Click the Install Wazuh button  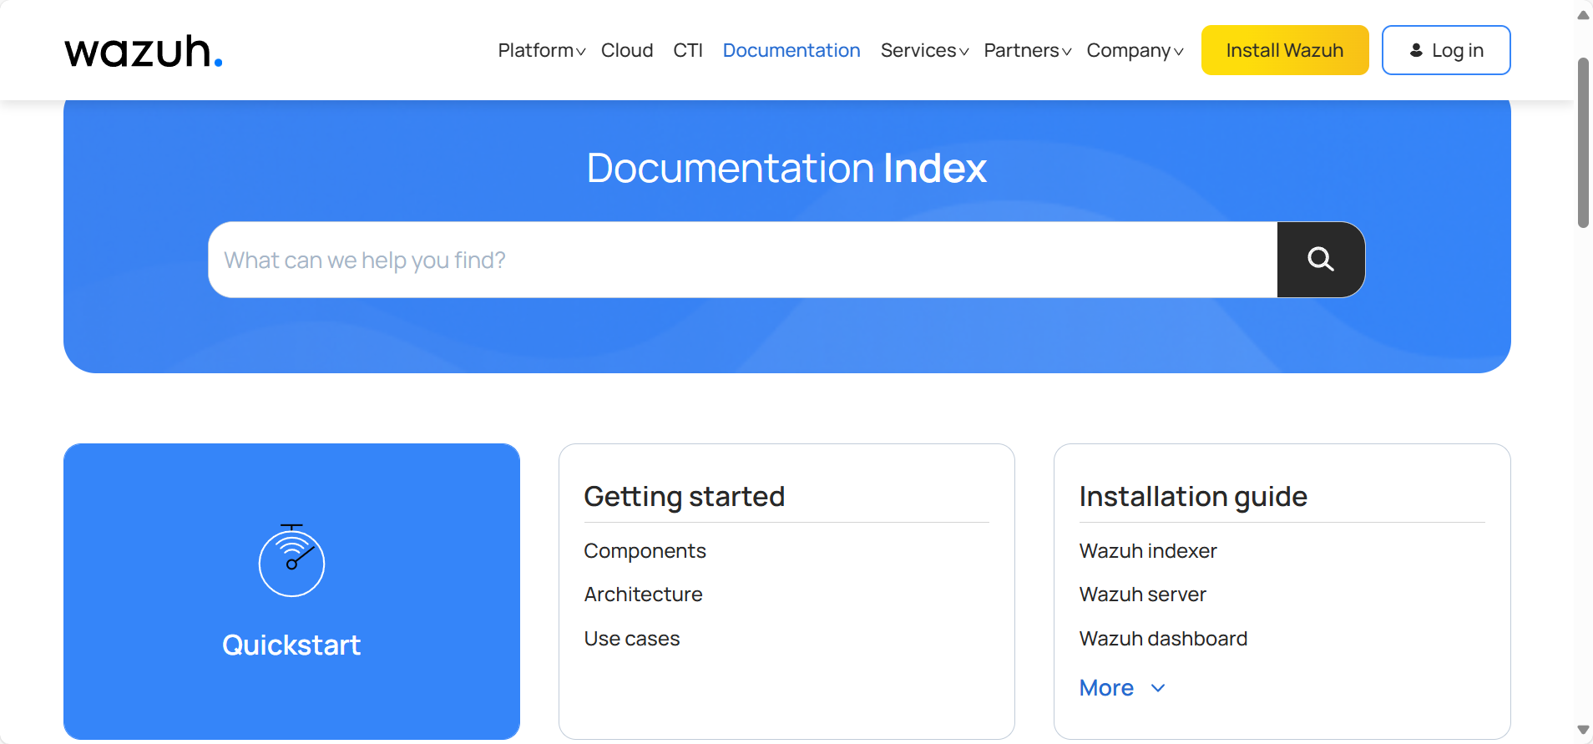coord(1285,50)
